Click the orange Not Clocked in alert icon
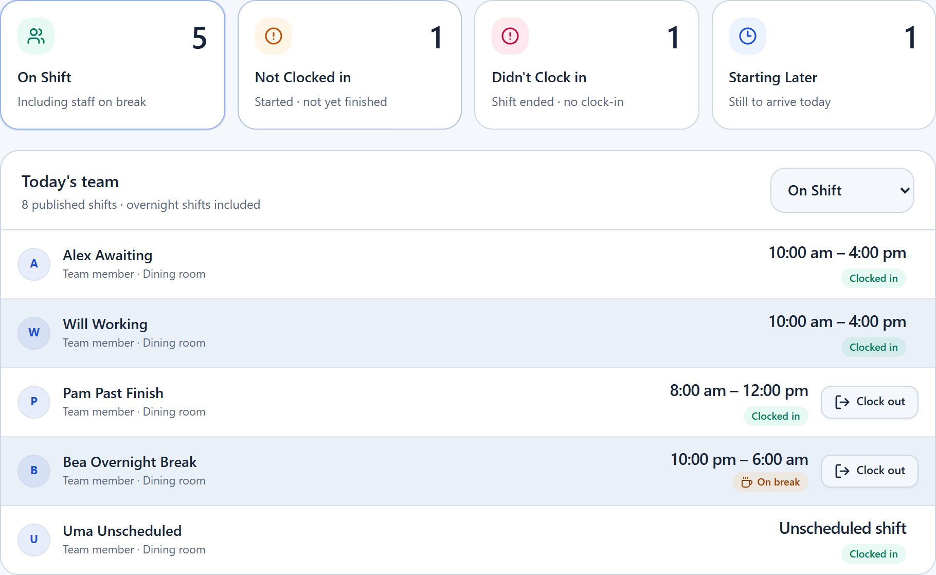This screenshot has height=575, width=936. [x=274, y=36]
